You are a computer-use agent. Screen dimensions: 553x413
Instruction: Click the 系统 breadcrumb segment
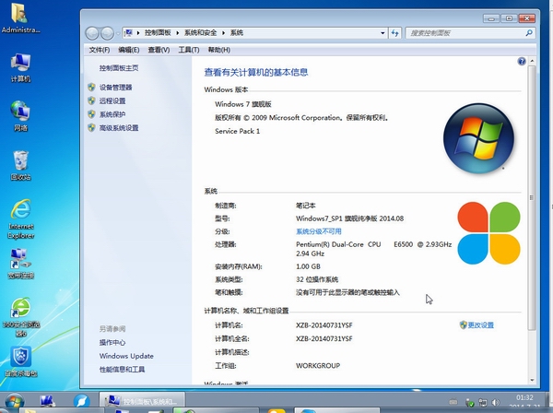click(237, 33)
